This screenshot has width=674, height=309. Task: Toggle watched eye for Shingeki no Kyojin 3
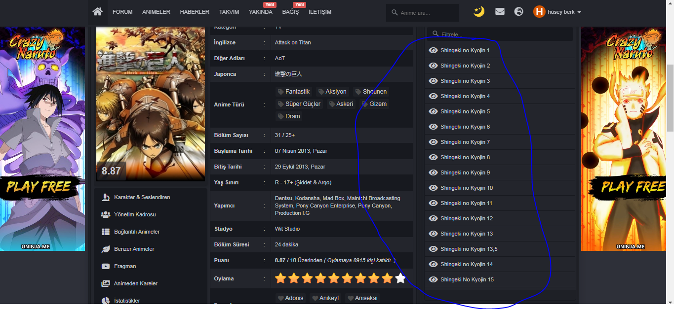pyautogui.click(x=433, y=81)
